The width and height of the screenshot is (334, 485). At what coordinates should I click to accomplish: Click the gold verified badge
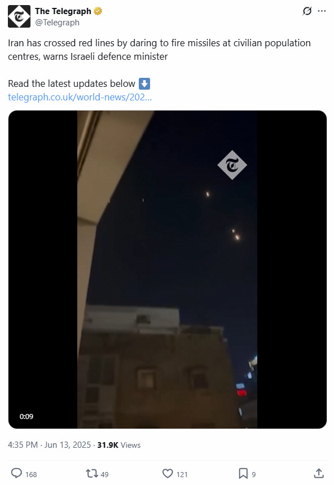[98, 11]
